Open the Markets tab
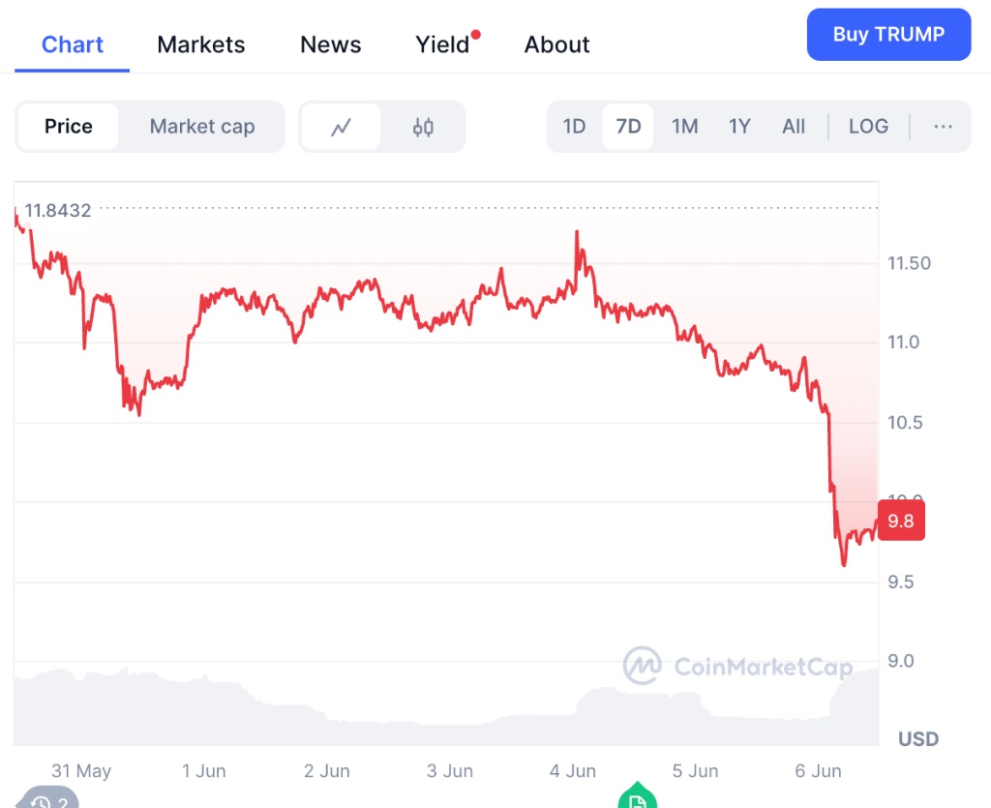This screenshot has width=991, height=808. 201,45
